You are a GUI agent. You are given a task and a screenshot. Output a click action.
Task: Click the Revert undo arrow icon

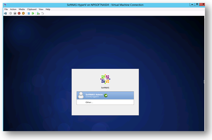point(43,13)
